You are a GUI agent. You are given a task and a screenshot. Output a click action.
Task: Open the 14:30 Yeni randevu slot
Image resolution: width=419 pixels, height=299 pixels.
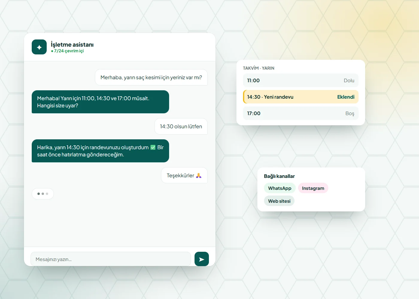[301, 97]
